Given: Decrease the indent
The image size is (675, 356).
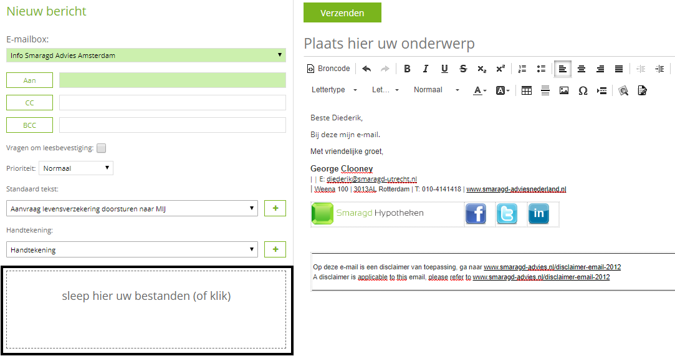Looking at the screenshot, I should [641, 69].
